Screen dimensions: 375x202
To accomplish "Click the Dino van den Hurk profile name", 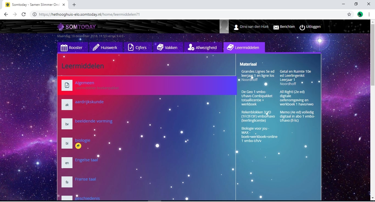I will (254, 27).
